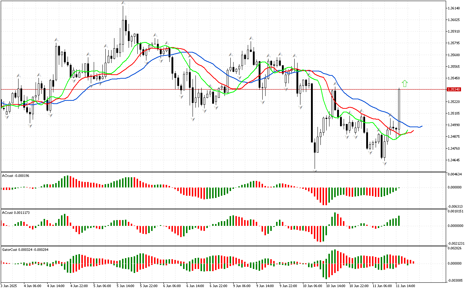Click the red 1.35340 current price tag
The height and width of the screenshot is (290, 465).
click(454, 89)
